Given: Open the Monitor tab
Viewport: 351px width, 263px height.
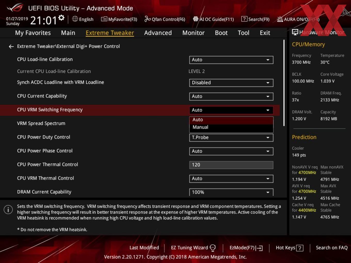Looking at the screenshot, I should coord(193,33).
